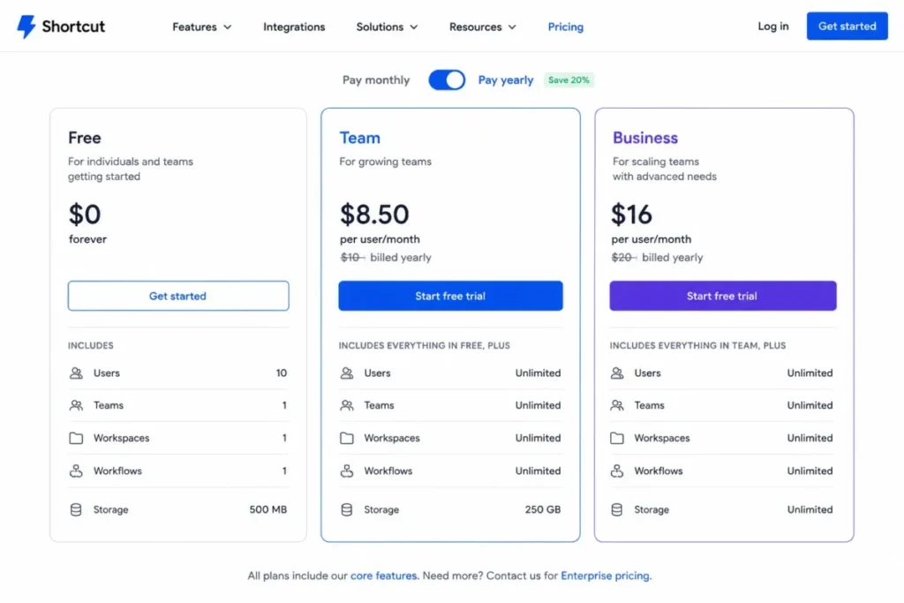
Task: Click the Users value 10 in Free plan
Action: [282, 373]
